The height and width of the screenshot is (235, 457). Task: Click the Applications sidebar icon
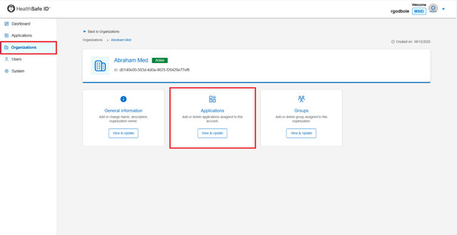[7, 36]
